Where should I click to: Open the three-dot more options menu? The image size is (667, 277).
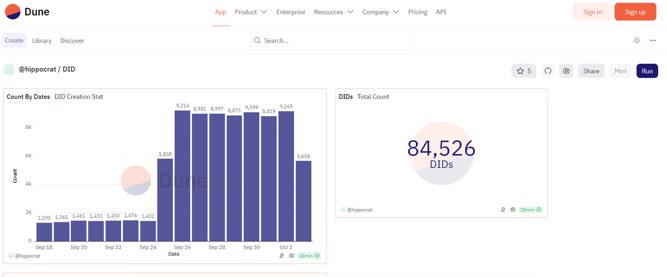coord(653,41)
